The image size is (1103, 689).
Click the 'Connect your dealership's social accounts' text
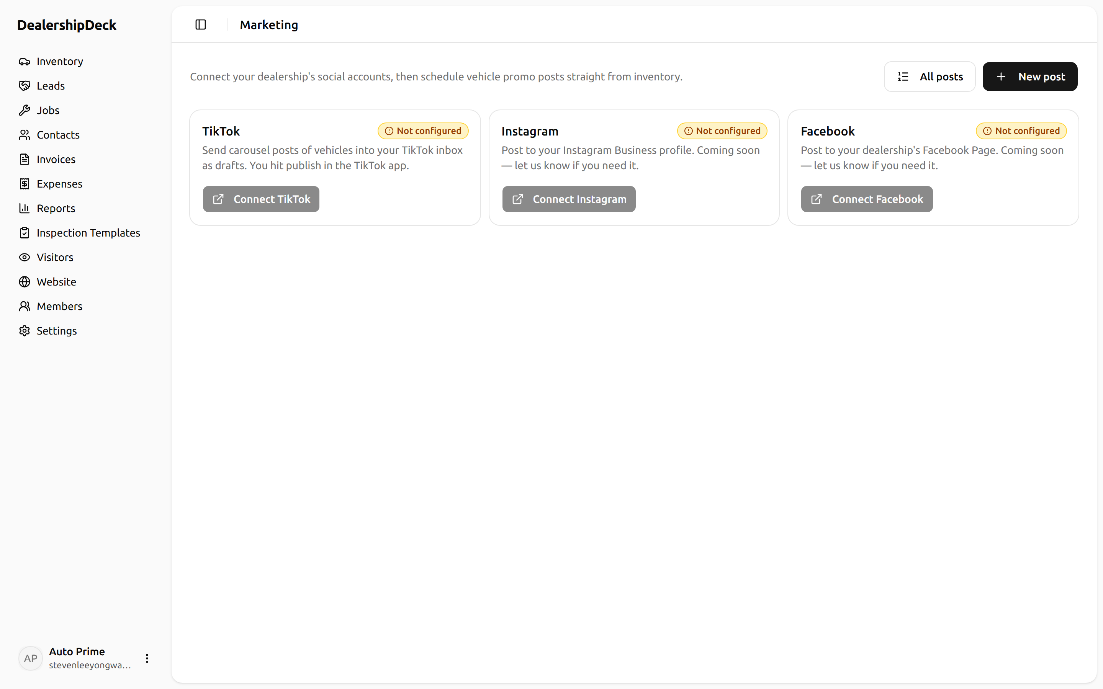(x=436, y=77)
